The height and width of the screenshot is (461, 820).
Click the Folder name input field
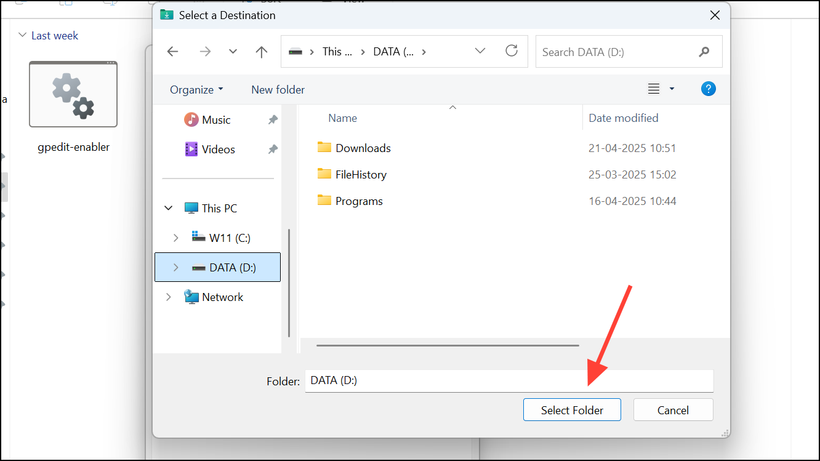508,380
